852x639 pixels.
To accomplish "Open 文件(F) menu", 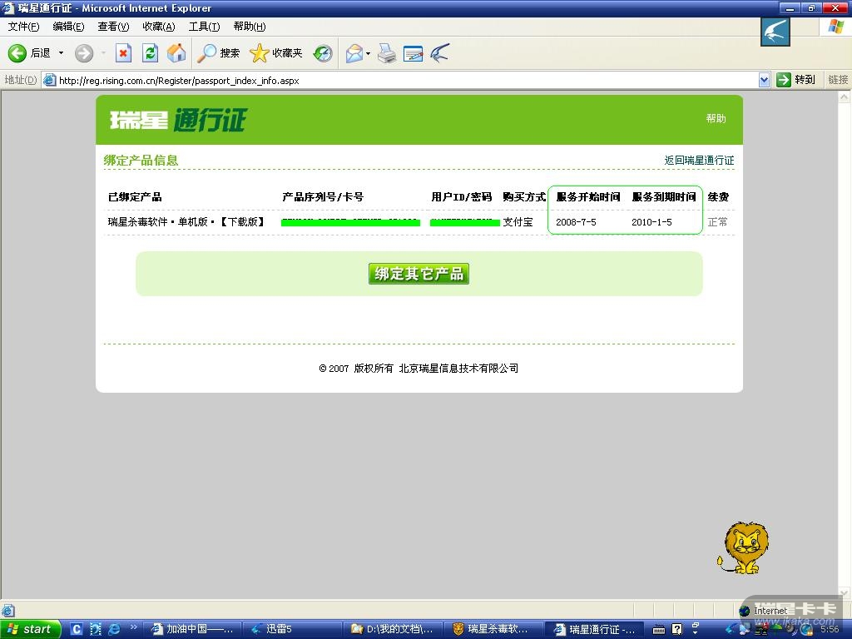I will click(x=23, y=27).
